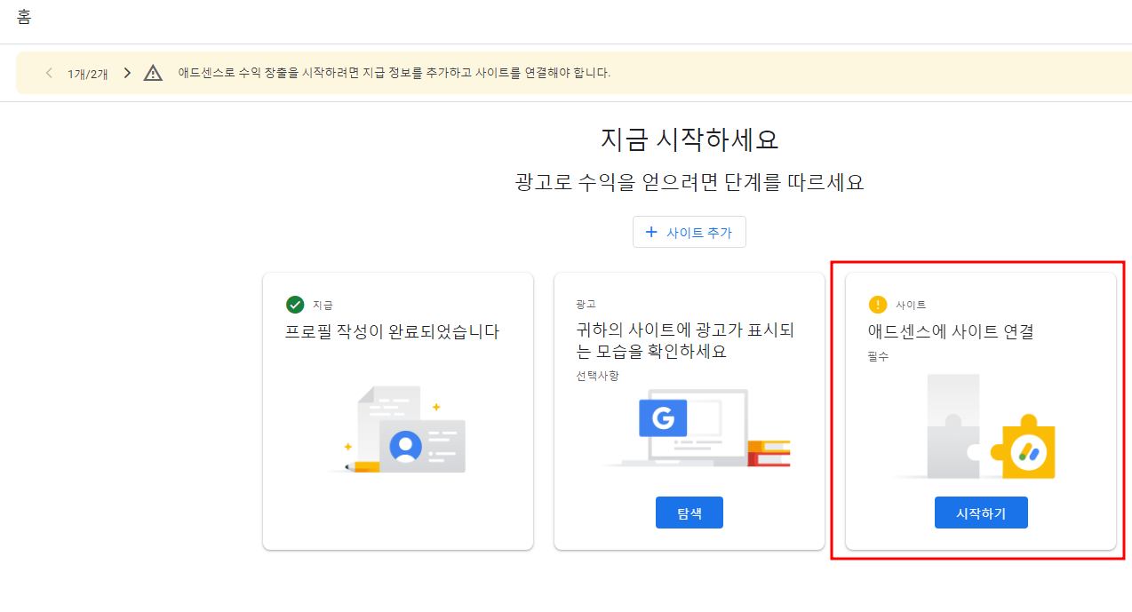Click 프로필 작성이 완료되었습니다 text

point(392,332)
